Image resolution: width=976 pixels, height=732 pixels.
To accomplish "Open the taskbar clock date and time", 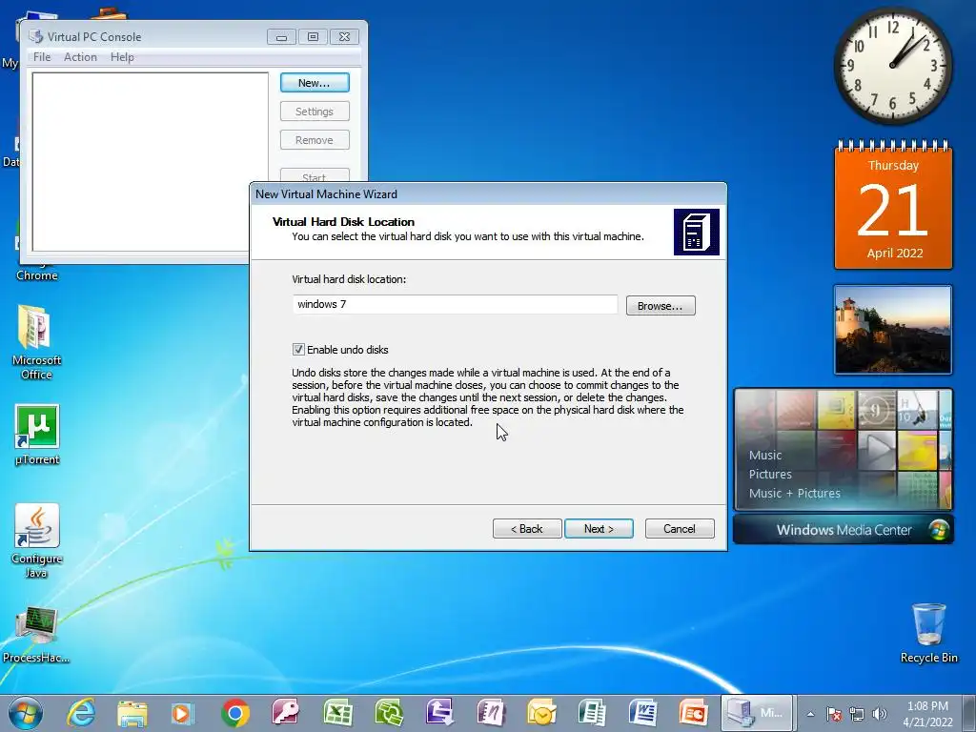I will click(927, 714).
